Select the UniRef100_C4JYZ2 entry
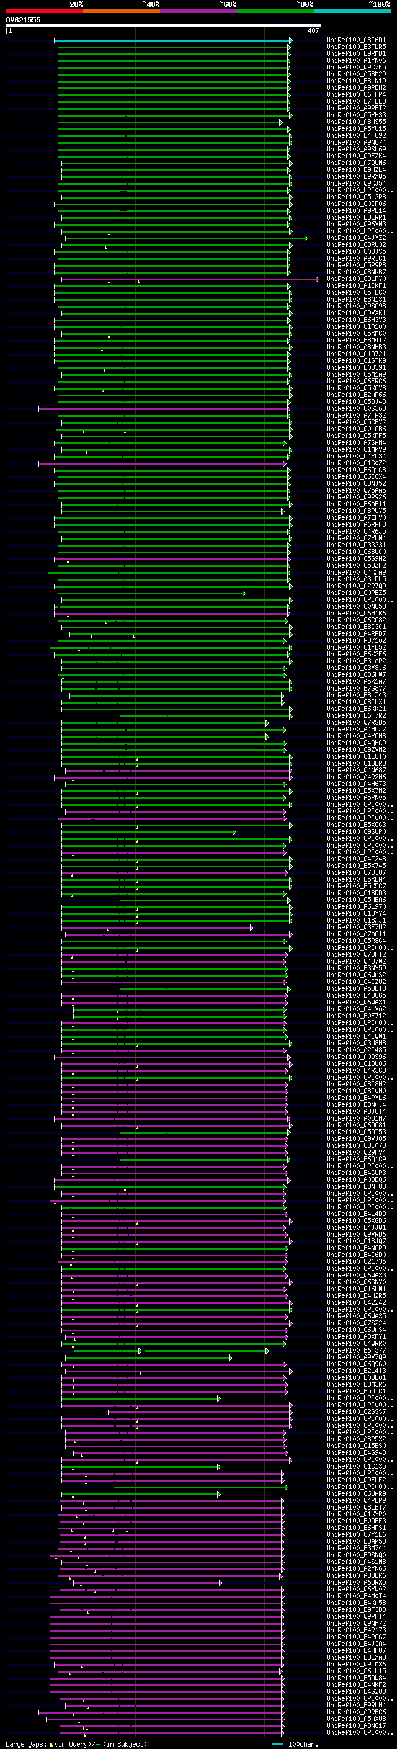 [356, 238]
